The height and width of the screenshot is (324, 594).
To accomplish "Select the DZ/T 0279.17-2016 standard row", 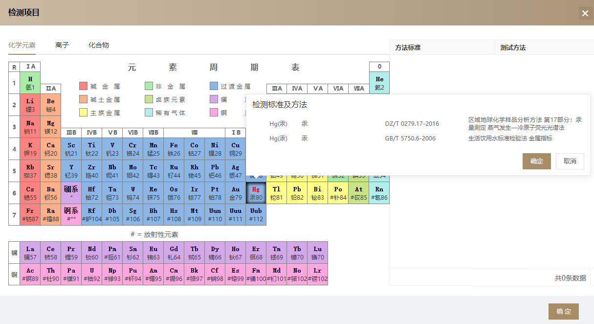I will [x=412, y=124].
